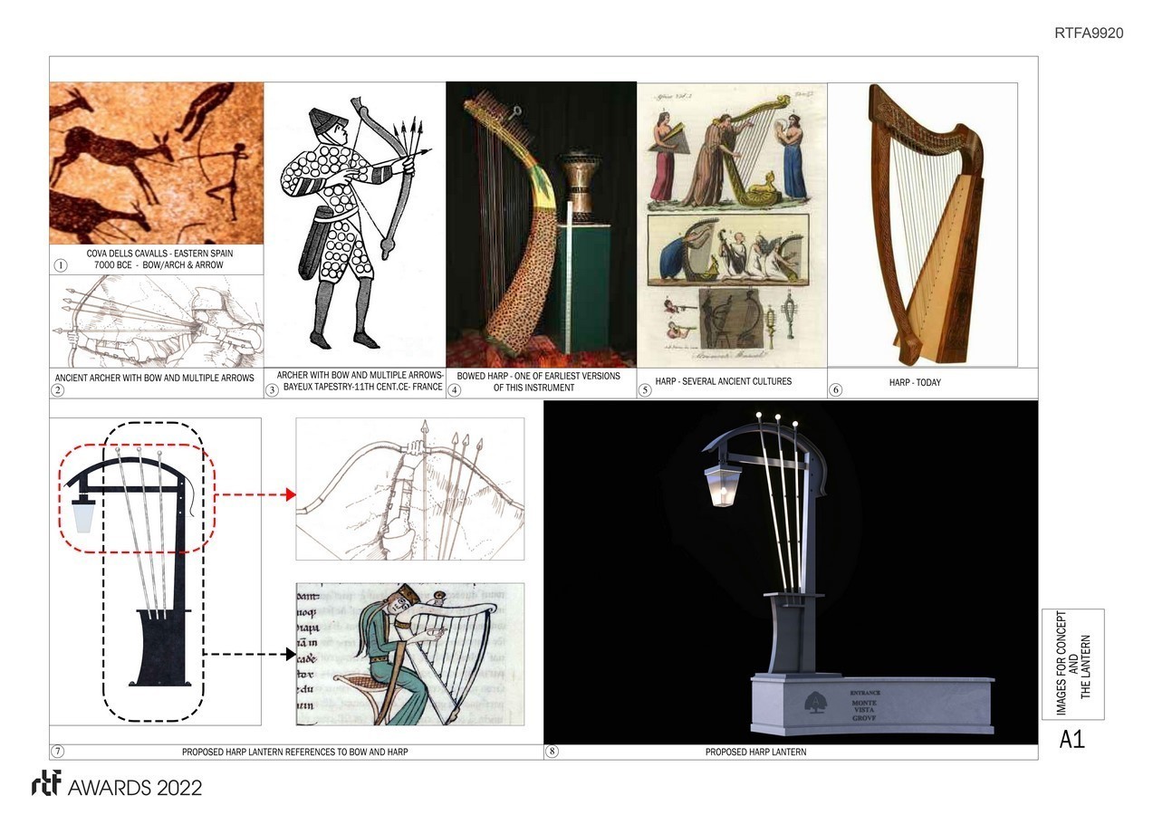Image resolution: width=1153 pixels, height=815 pixels.
Task: Click the 'HARP - SEVERAL ANCIENT CULTURES' caption
Action: 723,381
